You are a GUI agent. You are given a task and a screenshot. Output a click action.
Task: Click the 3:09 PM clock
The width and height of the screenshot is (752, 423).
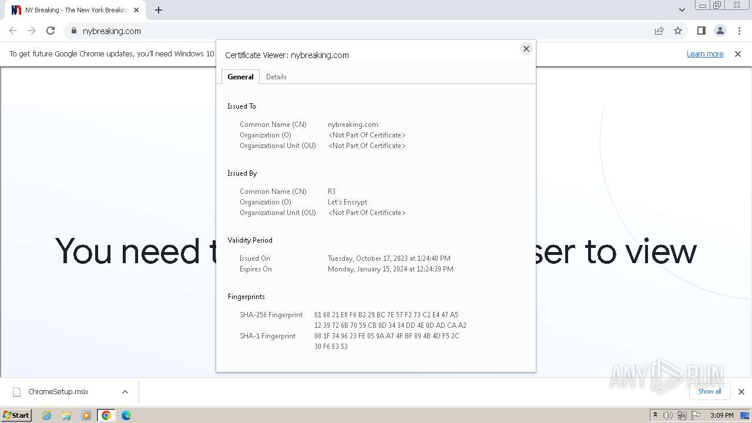click(x=722, y=415)
